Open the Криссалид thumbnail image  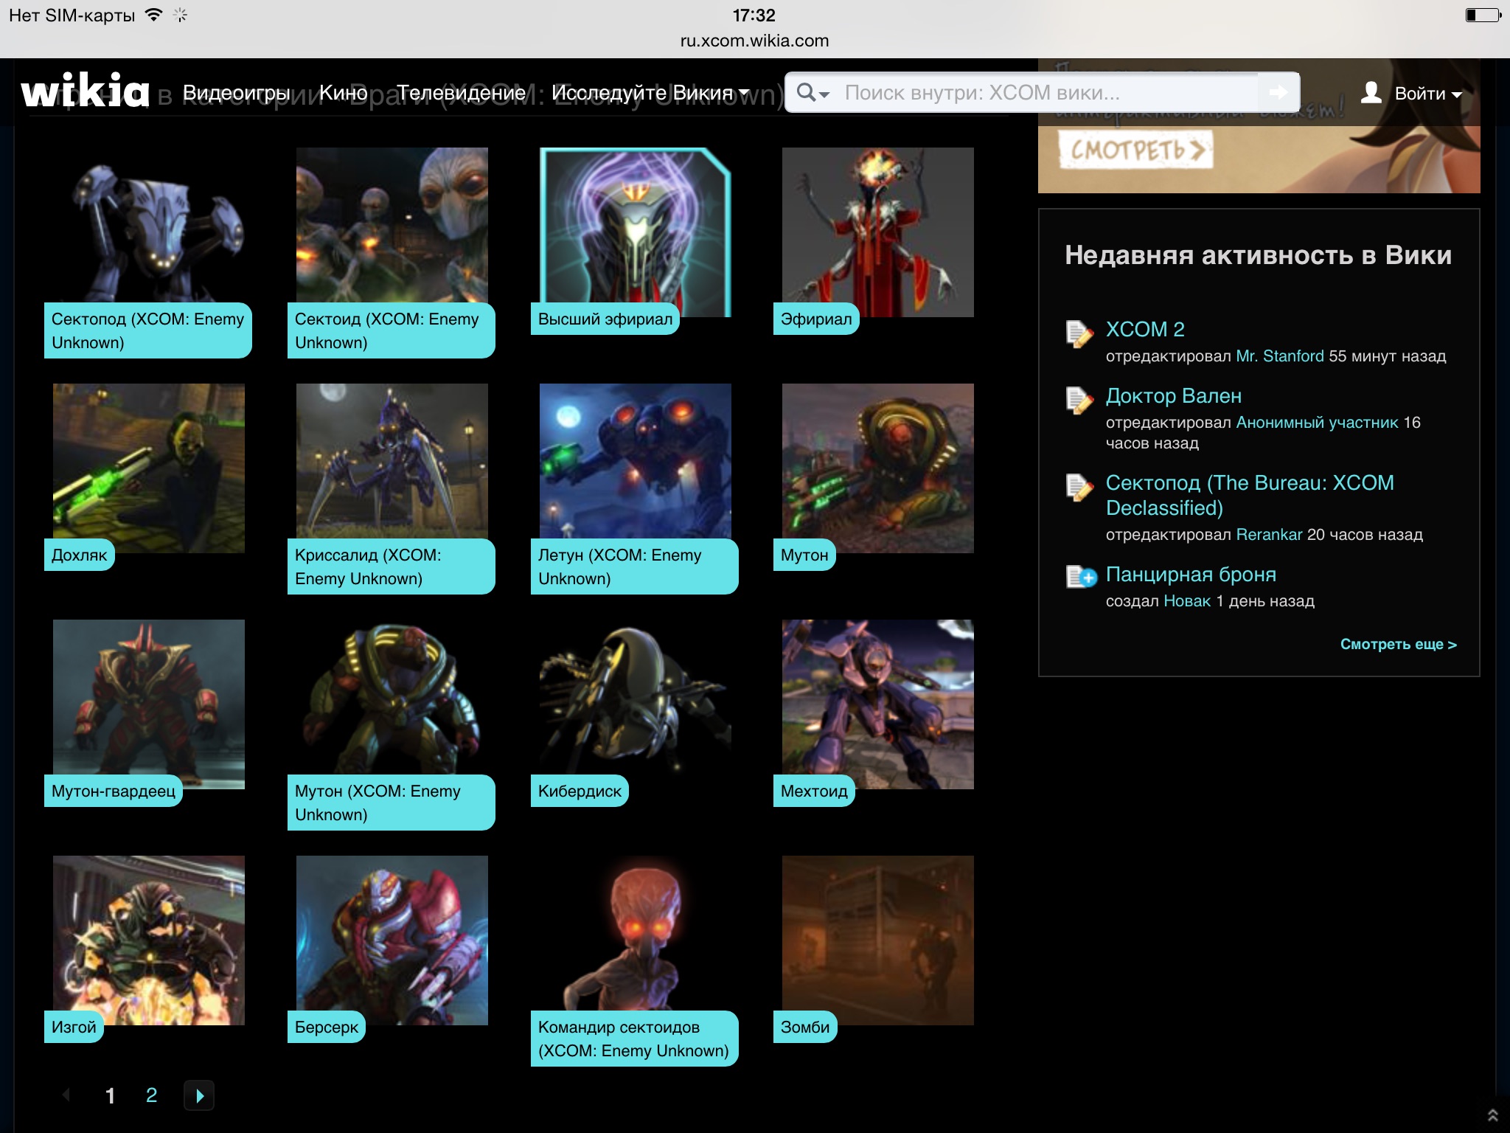(x=392, y=461)
